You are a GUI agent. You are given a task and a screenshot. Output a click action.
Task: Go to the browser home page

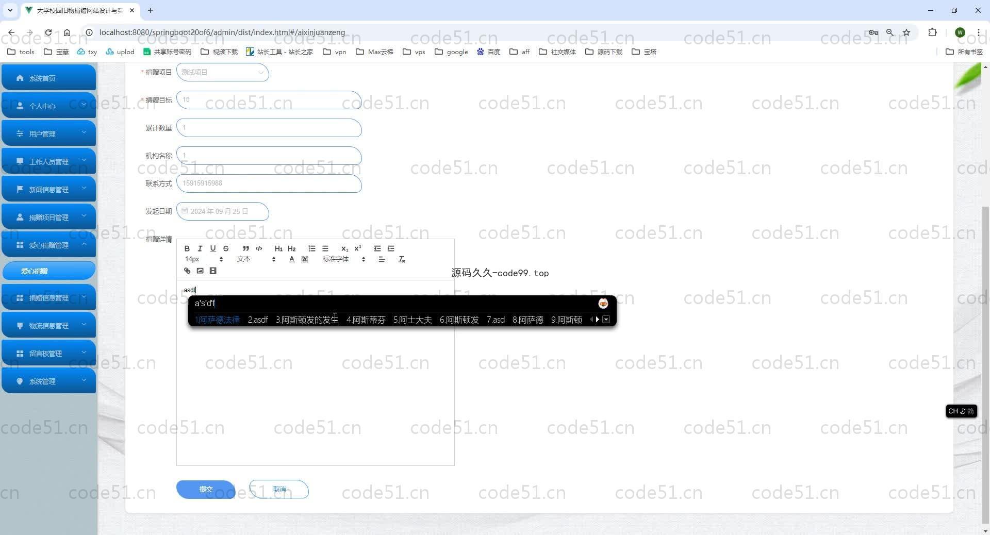pos(67,32)
